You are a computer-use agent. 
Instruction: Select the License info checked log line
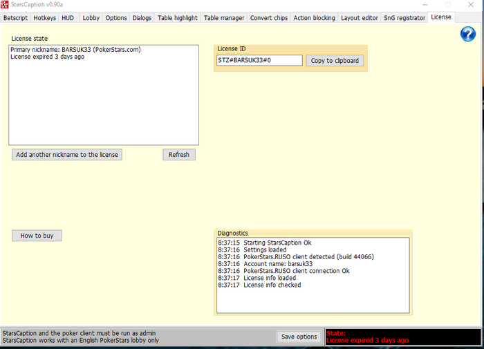pos(259,285)
